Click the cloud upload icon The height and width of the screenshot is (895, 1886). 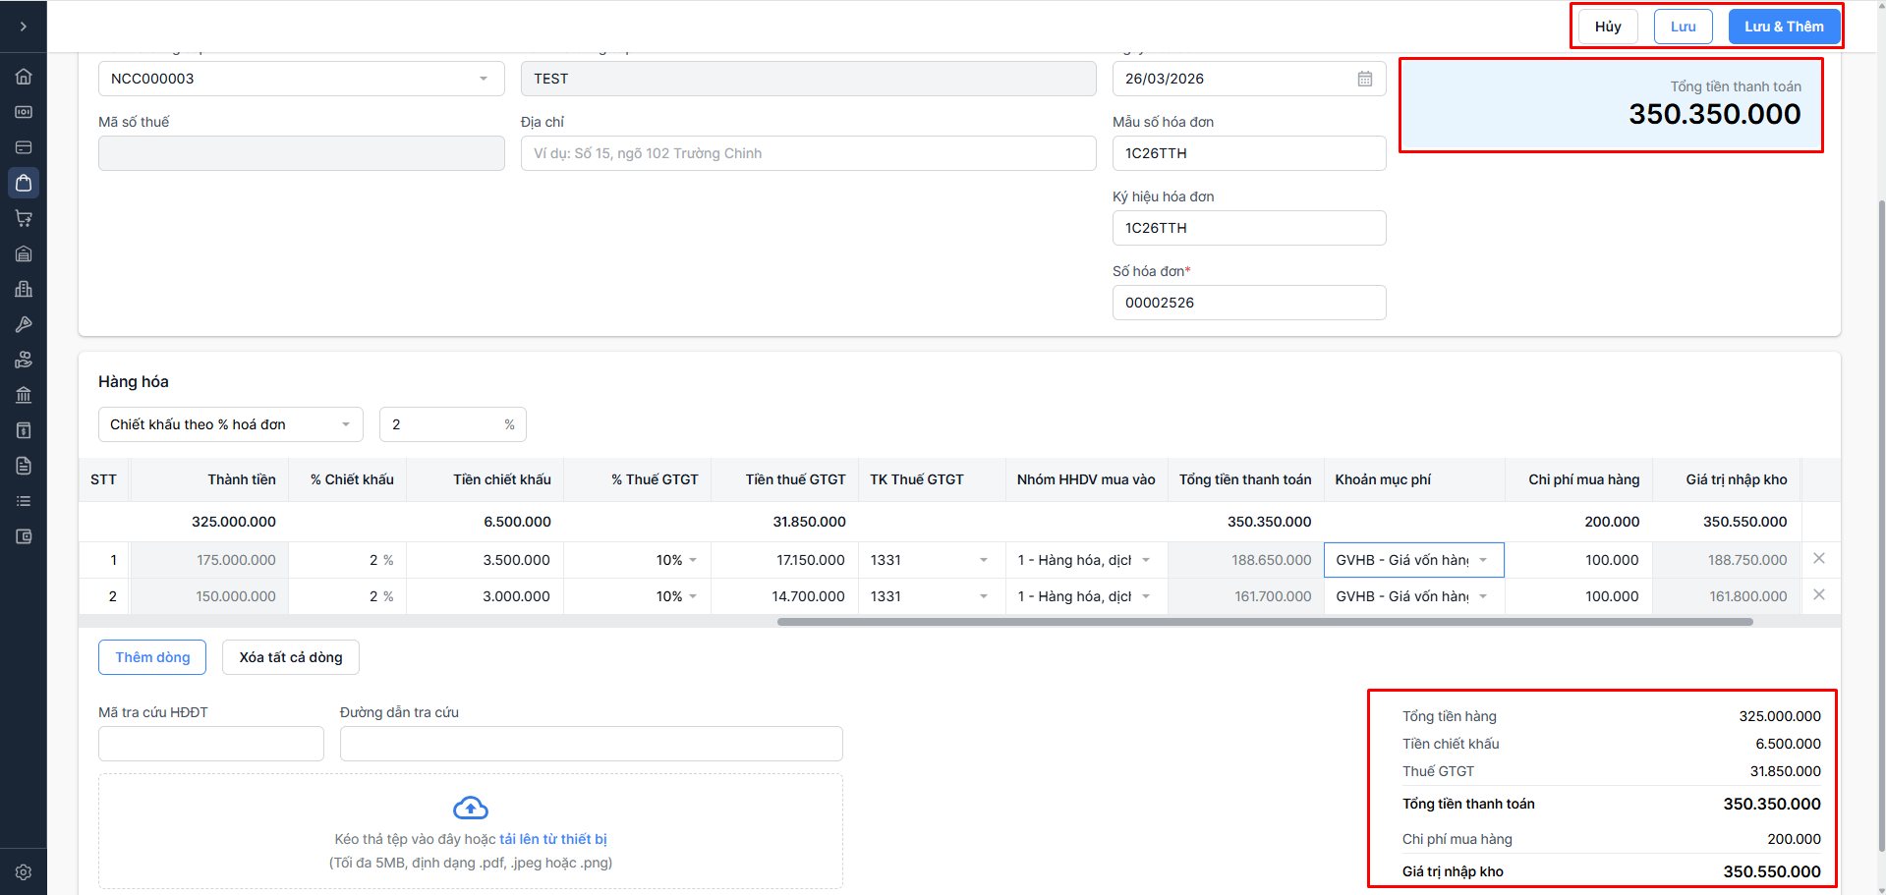point(471,808)
